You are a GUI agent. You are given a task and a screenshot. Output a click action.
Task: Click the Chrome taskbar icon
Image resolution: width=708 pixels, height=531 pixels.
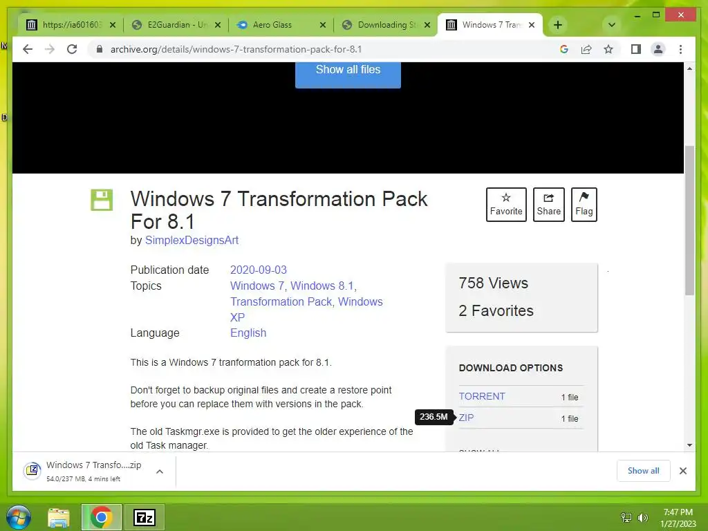tap(101, 517)
